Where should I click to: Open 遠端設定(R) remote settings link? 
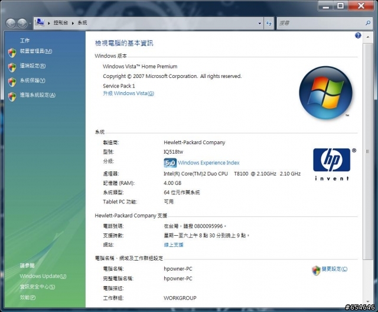(x=32, y=66)
